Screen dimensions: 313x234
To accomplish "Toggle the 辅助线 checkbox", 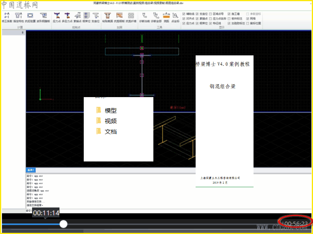I will [184, 14].
